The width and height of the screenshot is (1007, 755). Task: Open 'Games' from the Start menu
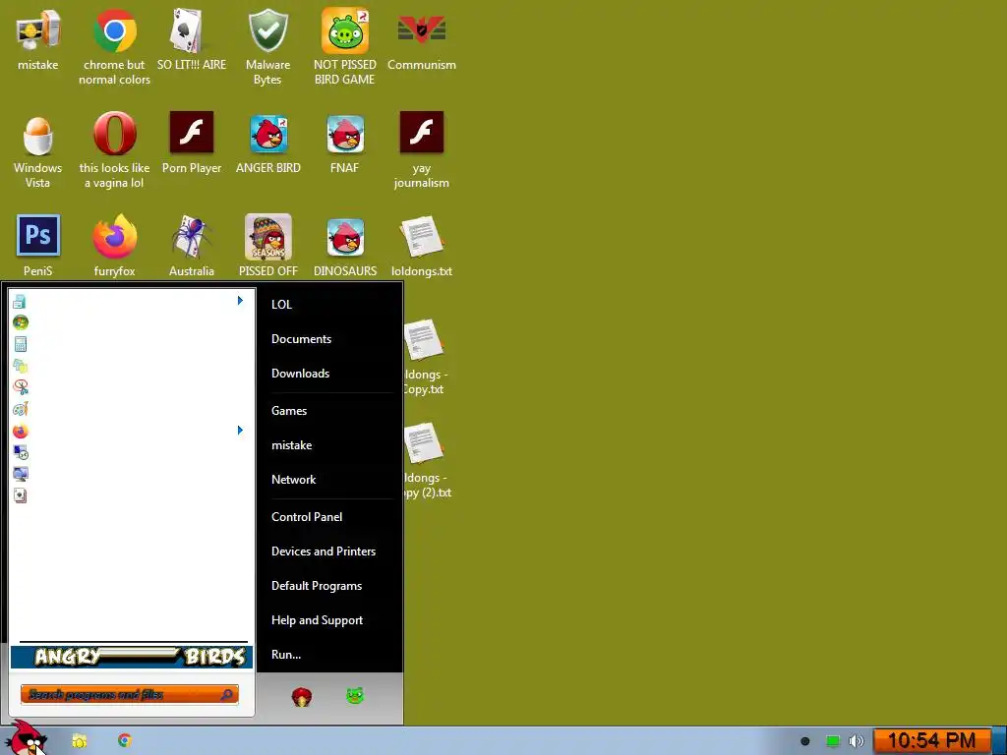coord(289,411)
